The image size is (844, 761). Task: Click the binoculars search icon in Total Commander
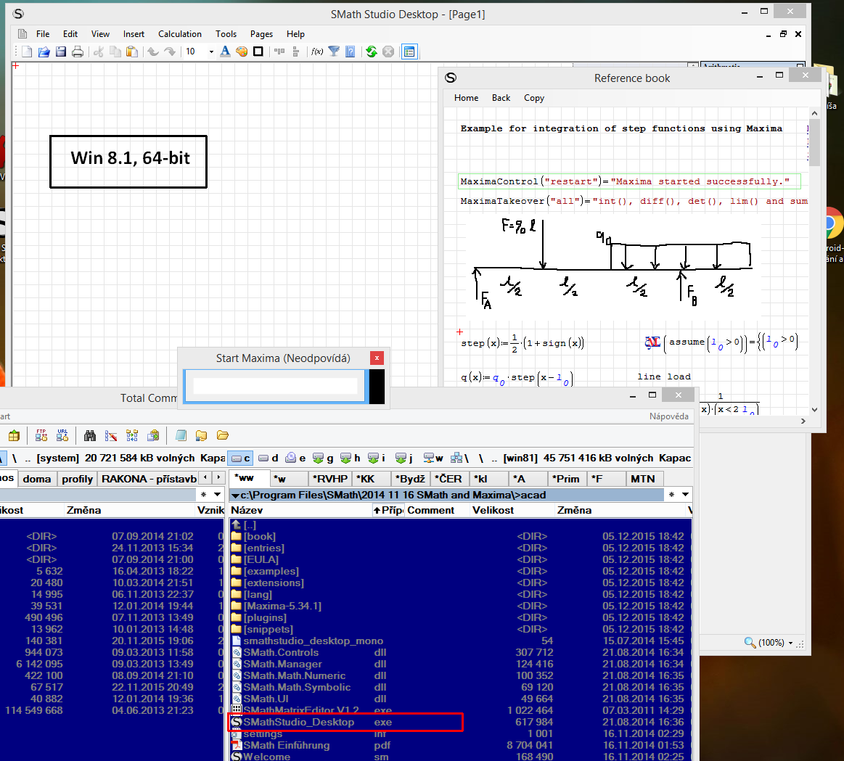90,435
